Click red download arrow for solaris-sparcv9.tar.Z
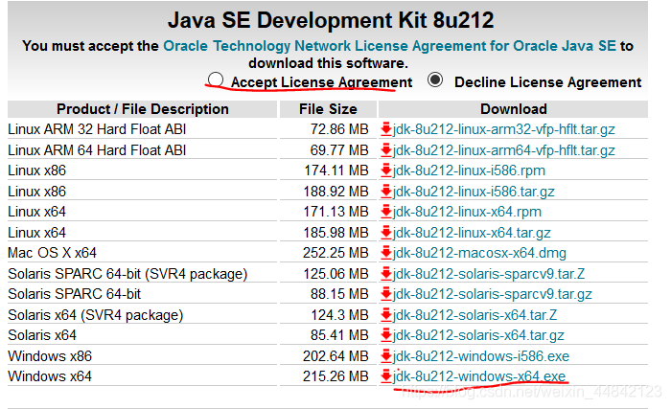This screenshot has width=671, height=409. click(x=386, y=273)
